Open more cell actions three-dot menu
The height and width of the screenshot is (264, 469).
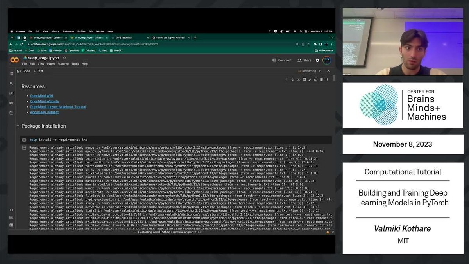pos(327,79)
